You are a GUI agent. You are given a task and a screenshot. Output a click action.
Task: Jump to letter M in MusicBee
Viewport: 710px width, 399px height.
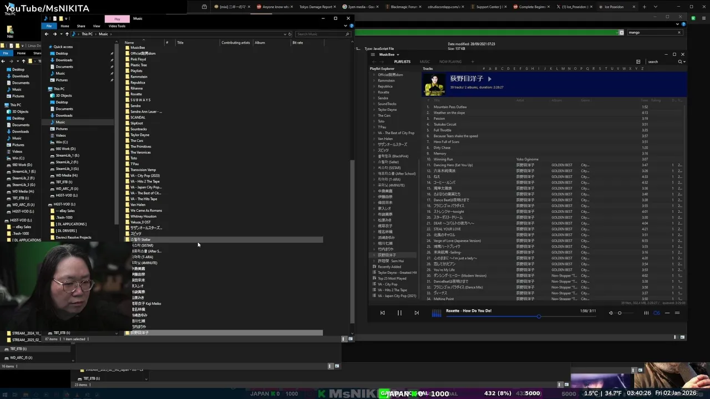coord(563,69)
